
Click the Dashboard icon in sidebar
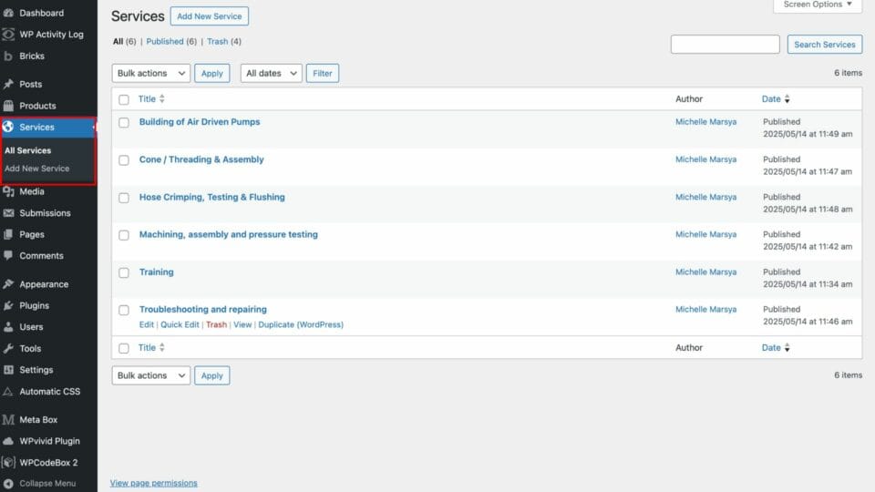point(8,13)
